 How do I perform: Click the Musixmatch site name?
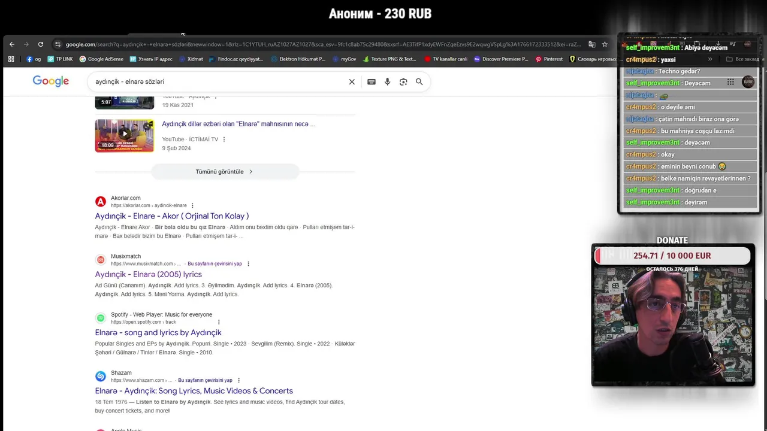tap(126, 256)
